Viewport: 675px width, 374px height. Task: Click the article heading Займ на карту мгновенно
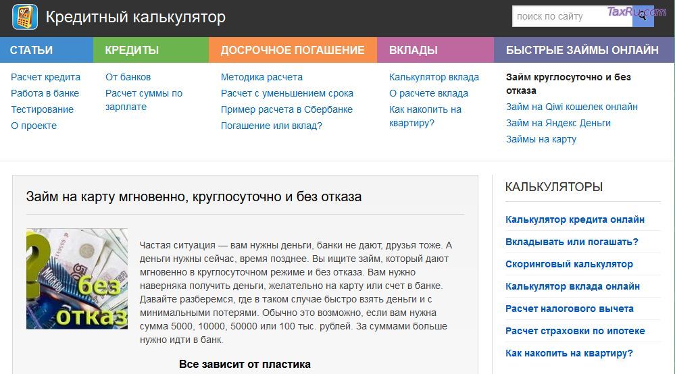(194, 196)
